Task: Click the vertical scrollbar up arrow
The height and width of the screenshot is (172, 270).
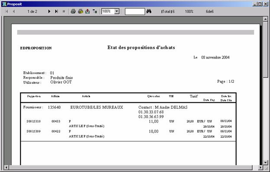Action: pos(265,19)
